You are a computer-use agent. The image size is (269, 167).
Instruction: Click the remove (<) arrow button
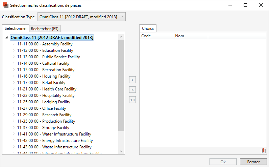(x=132, y=90)
